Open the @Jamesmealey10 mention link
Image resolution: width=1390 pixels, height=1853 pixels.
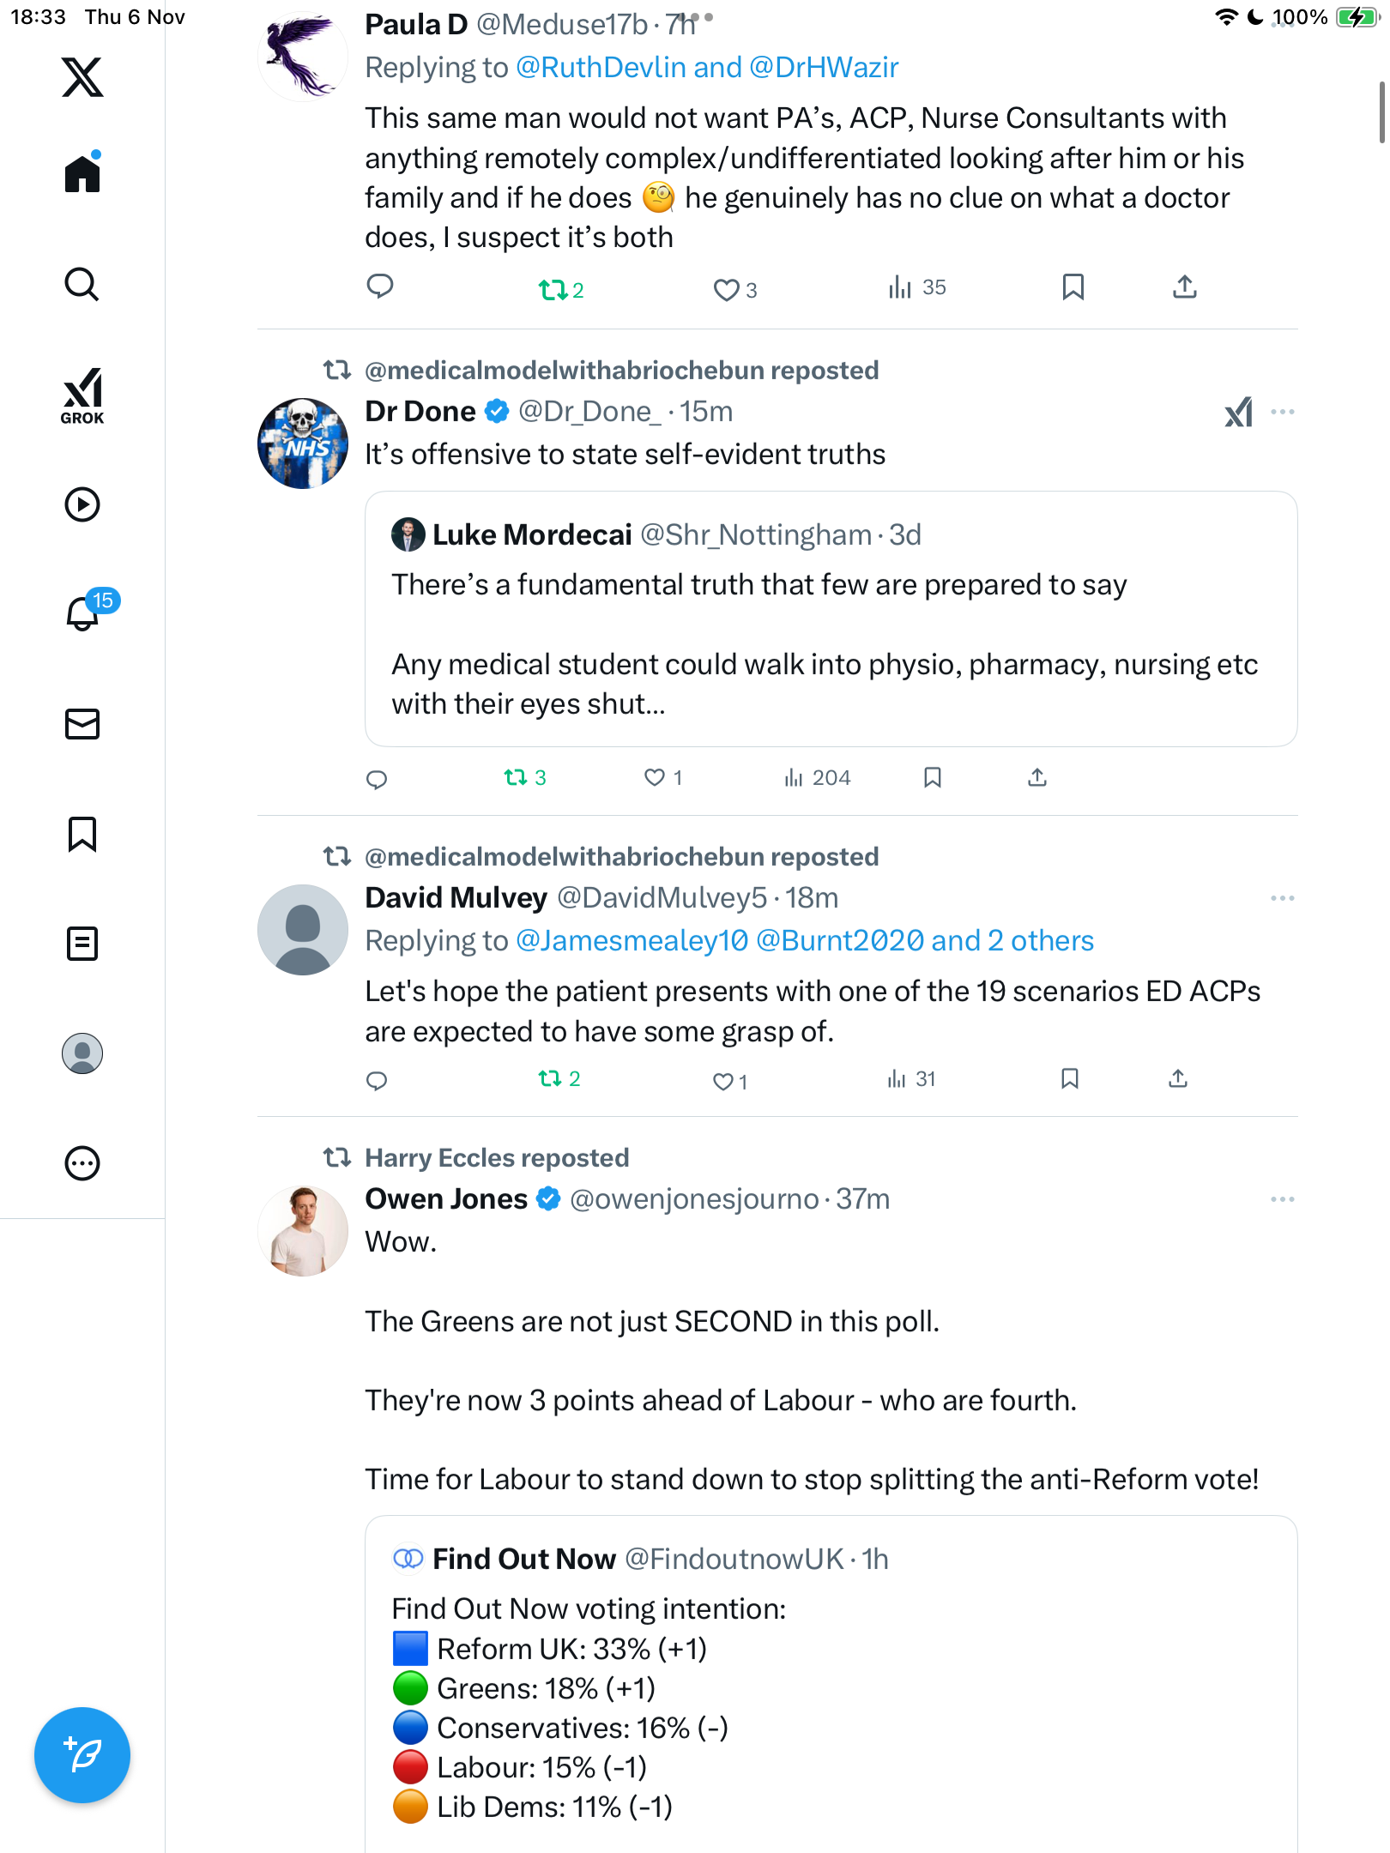tap(632, 941)
